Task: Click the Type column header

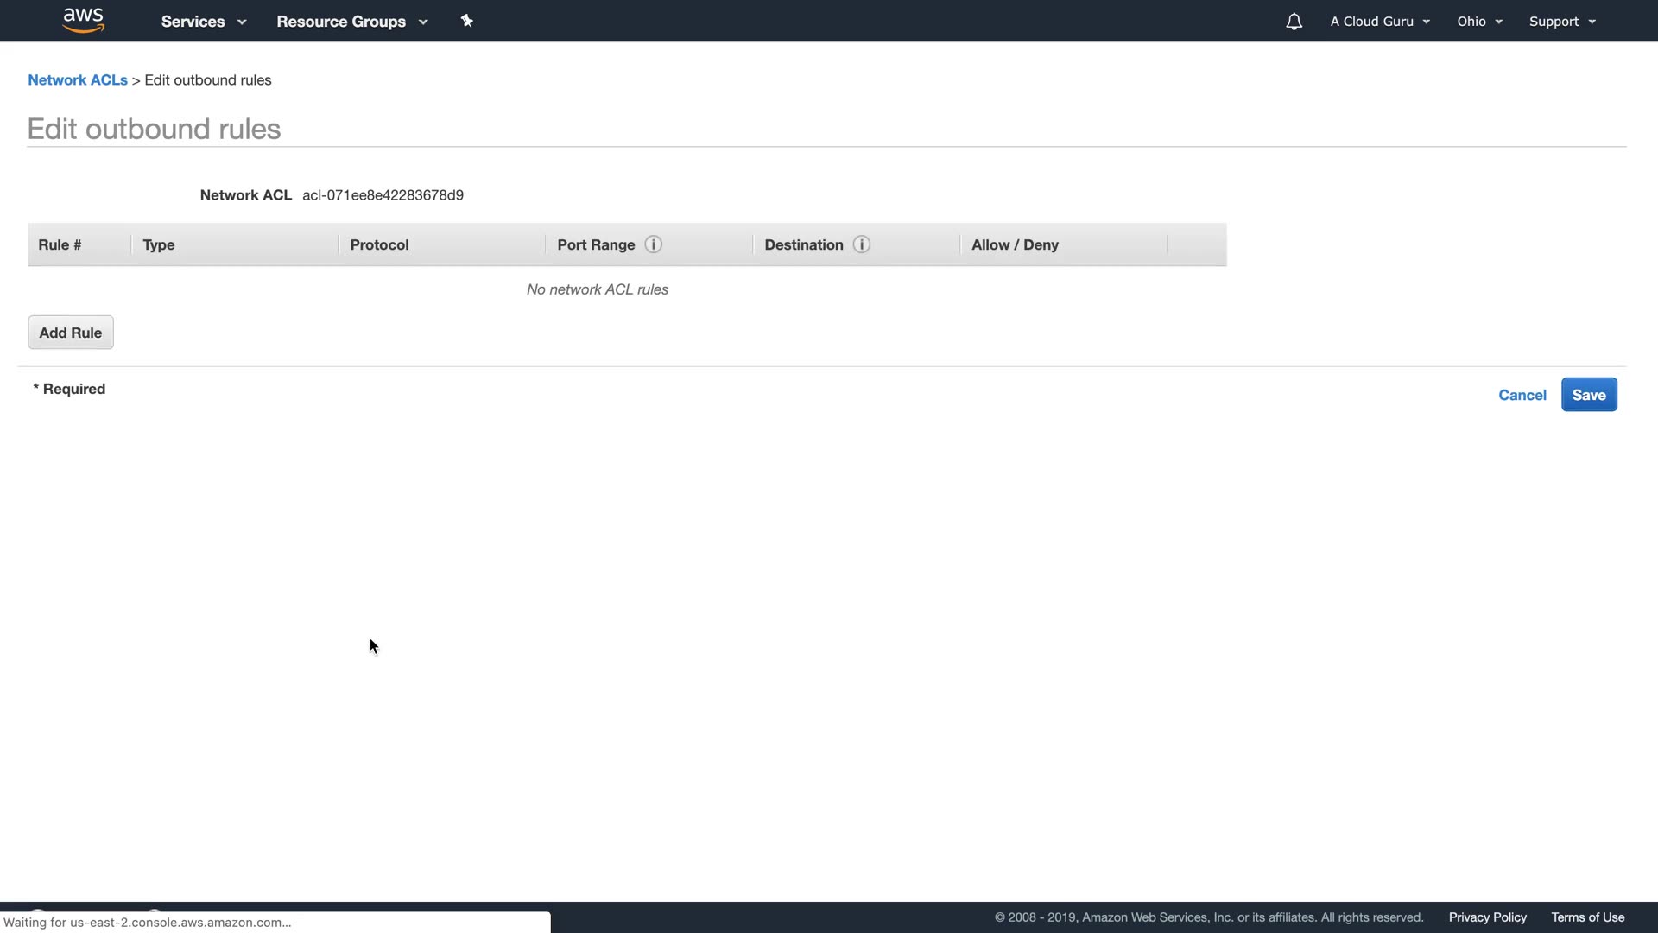Action: 159,244
